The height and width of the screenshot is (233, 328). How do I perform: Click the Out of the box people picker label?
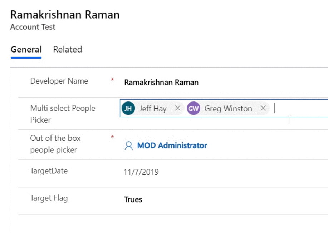[x=55, y=144]
